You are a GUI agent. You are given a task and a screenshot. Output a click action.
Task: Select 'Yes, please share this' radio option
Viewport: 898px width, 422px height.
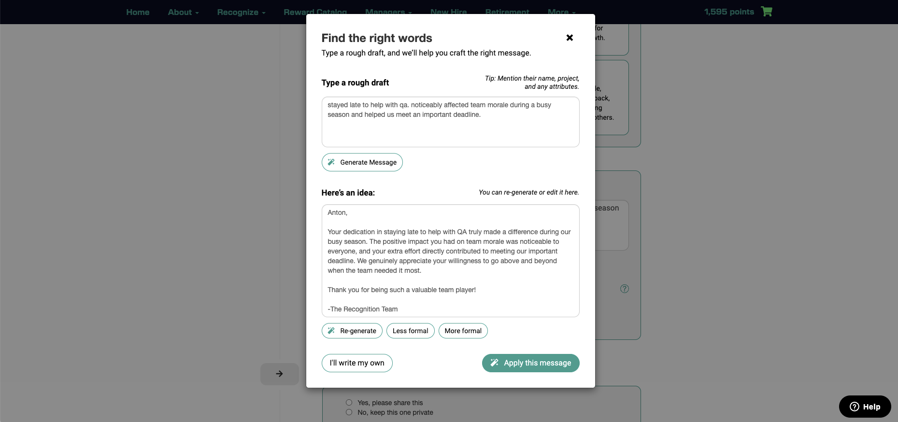[349, 403]
